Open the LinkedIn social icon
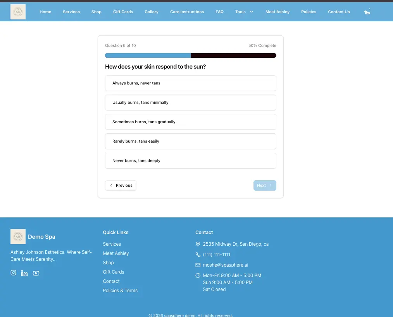Viewport: 393px width, 317px height. [24, 273]
